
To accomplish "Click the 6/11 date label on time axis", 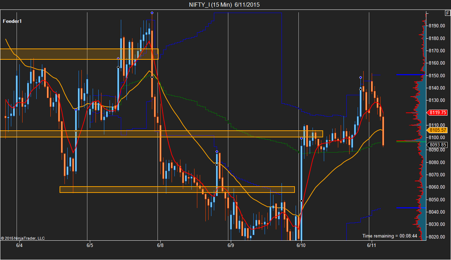I will pos(371,245).
